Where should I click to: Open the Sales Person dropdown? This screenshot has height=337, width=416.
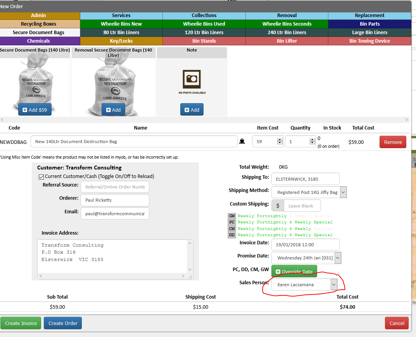click(x=304, y=285)
